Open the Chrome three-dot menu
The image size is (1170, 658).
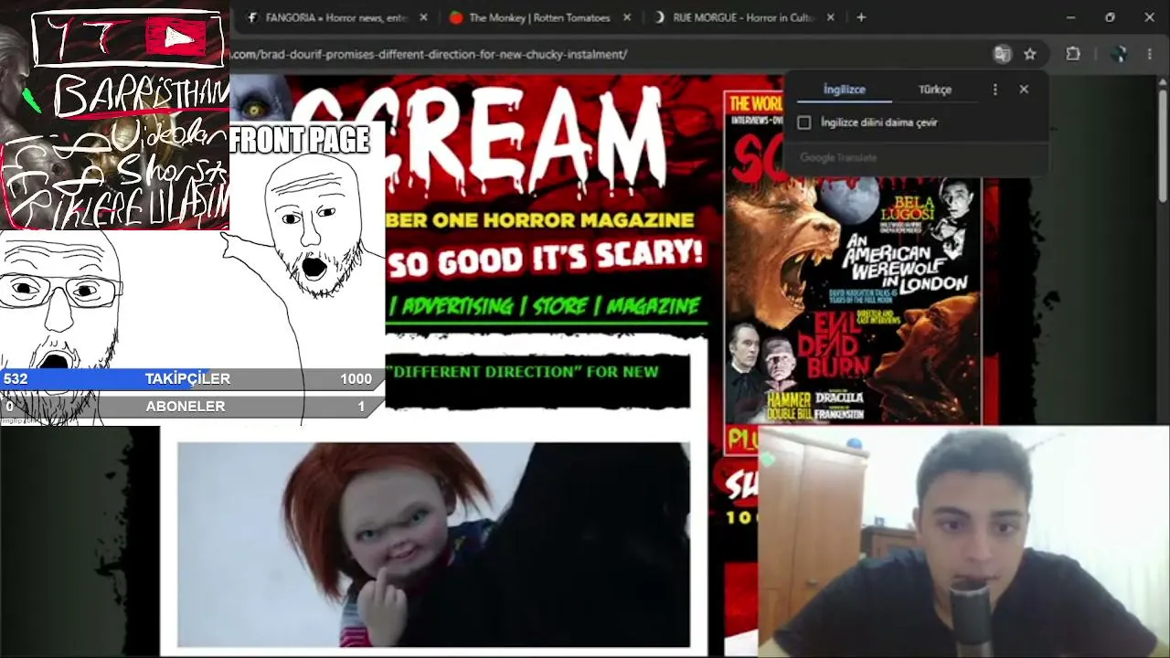(x=1150, y=54)
